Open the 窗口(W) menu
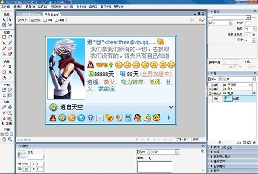 click(105, 6)
